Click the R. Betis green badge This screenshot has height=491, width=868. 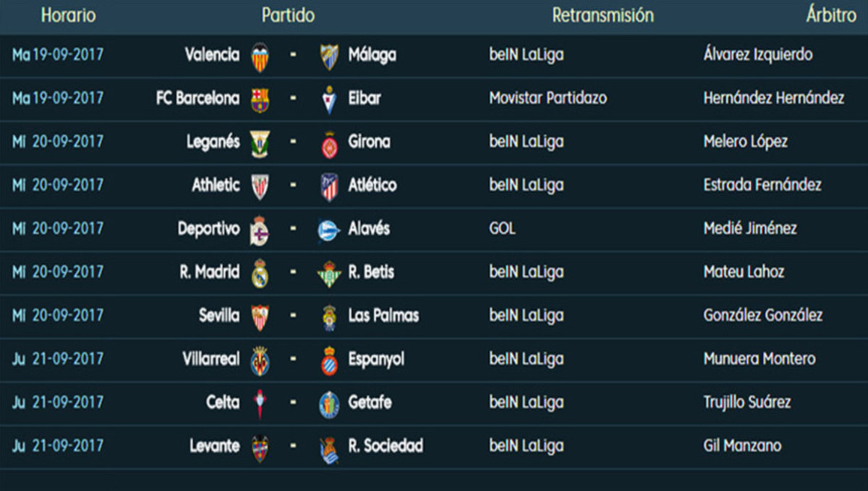pyautogui.click(x=329, y=273)
